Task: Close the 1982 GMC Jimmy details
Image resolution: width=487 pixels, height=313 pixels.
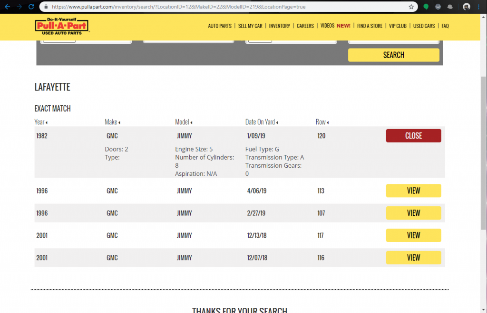Action: (x=413, y=136)
